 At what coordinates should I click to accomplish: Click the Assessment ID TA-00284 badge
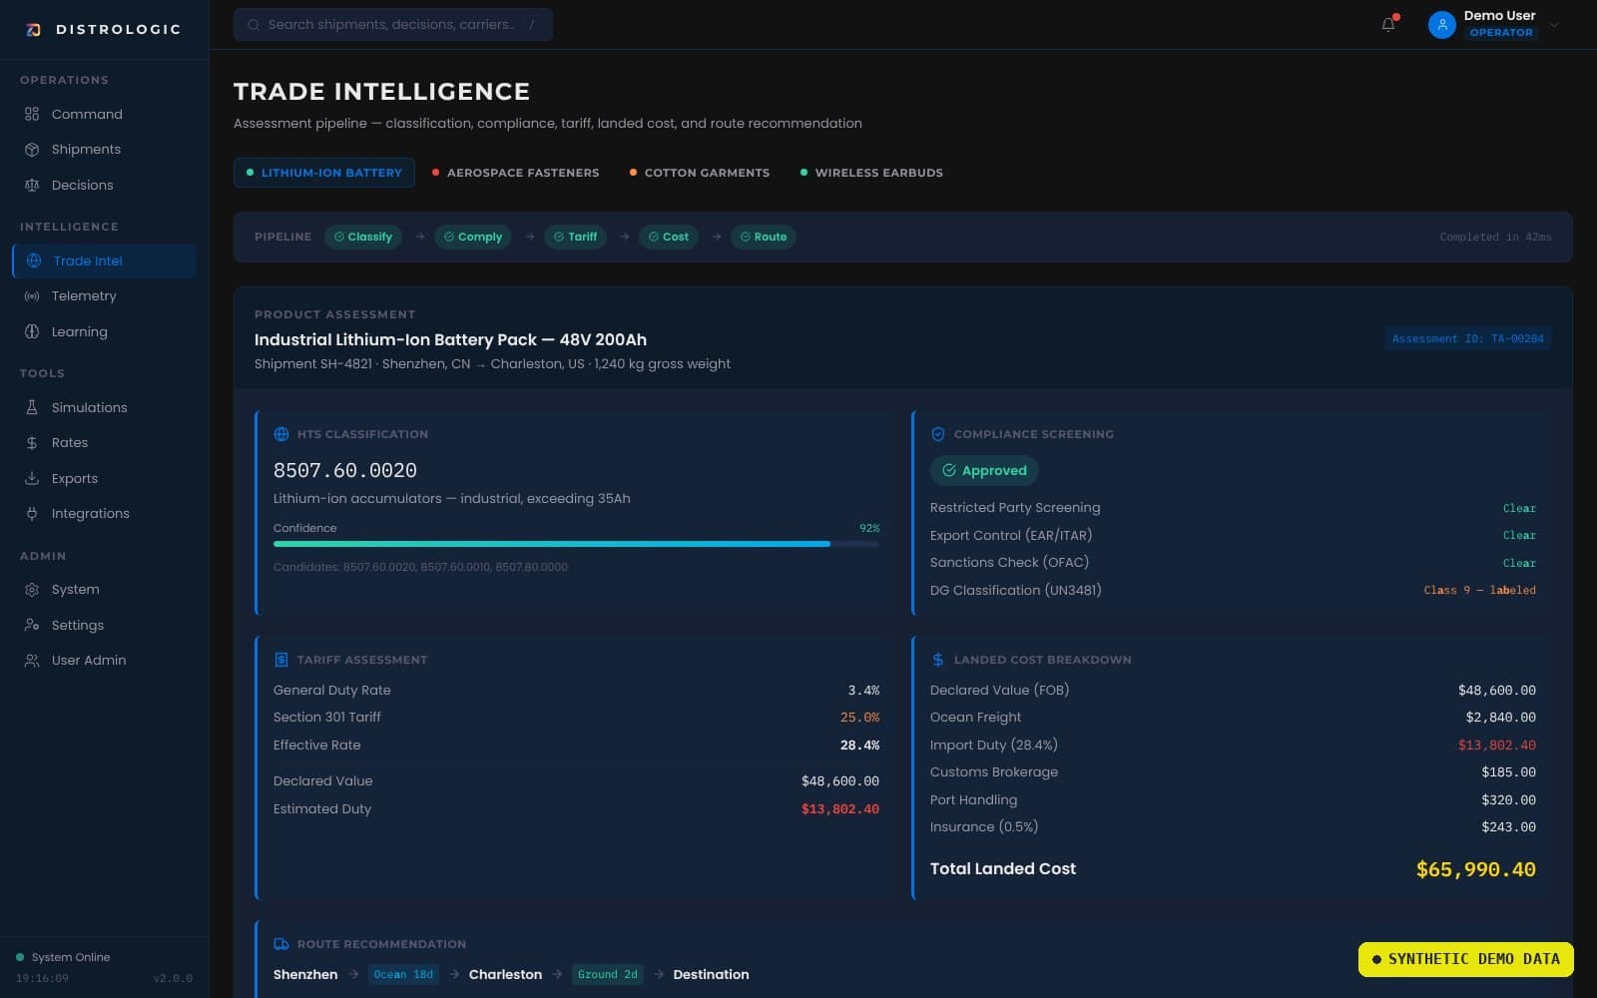[1467, 339]
